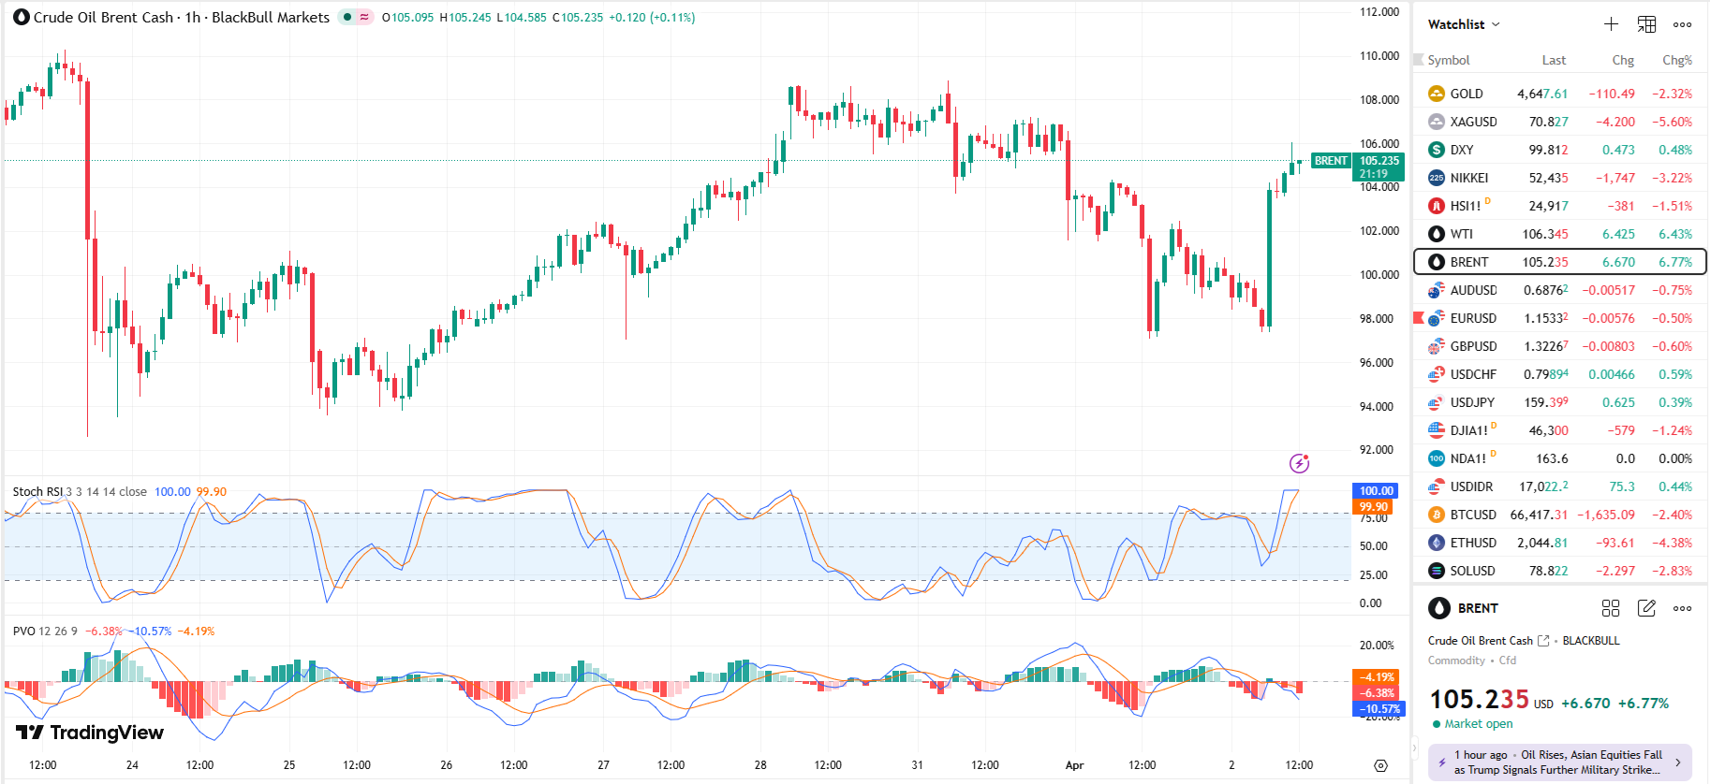Click the grid layout icon beside BRENT details
The width and height of the screenshot is (1710, 784).
(x=1611, y=608)
